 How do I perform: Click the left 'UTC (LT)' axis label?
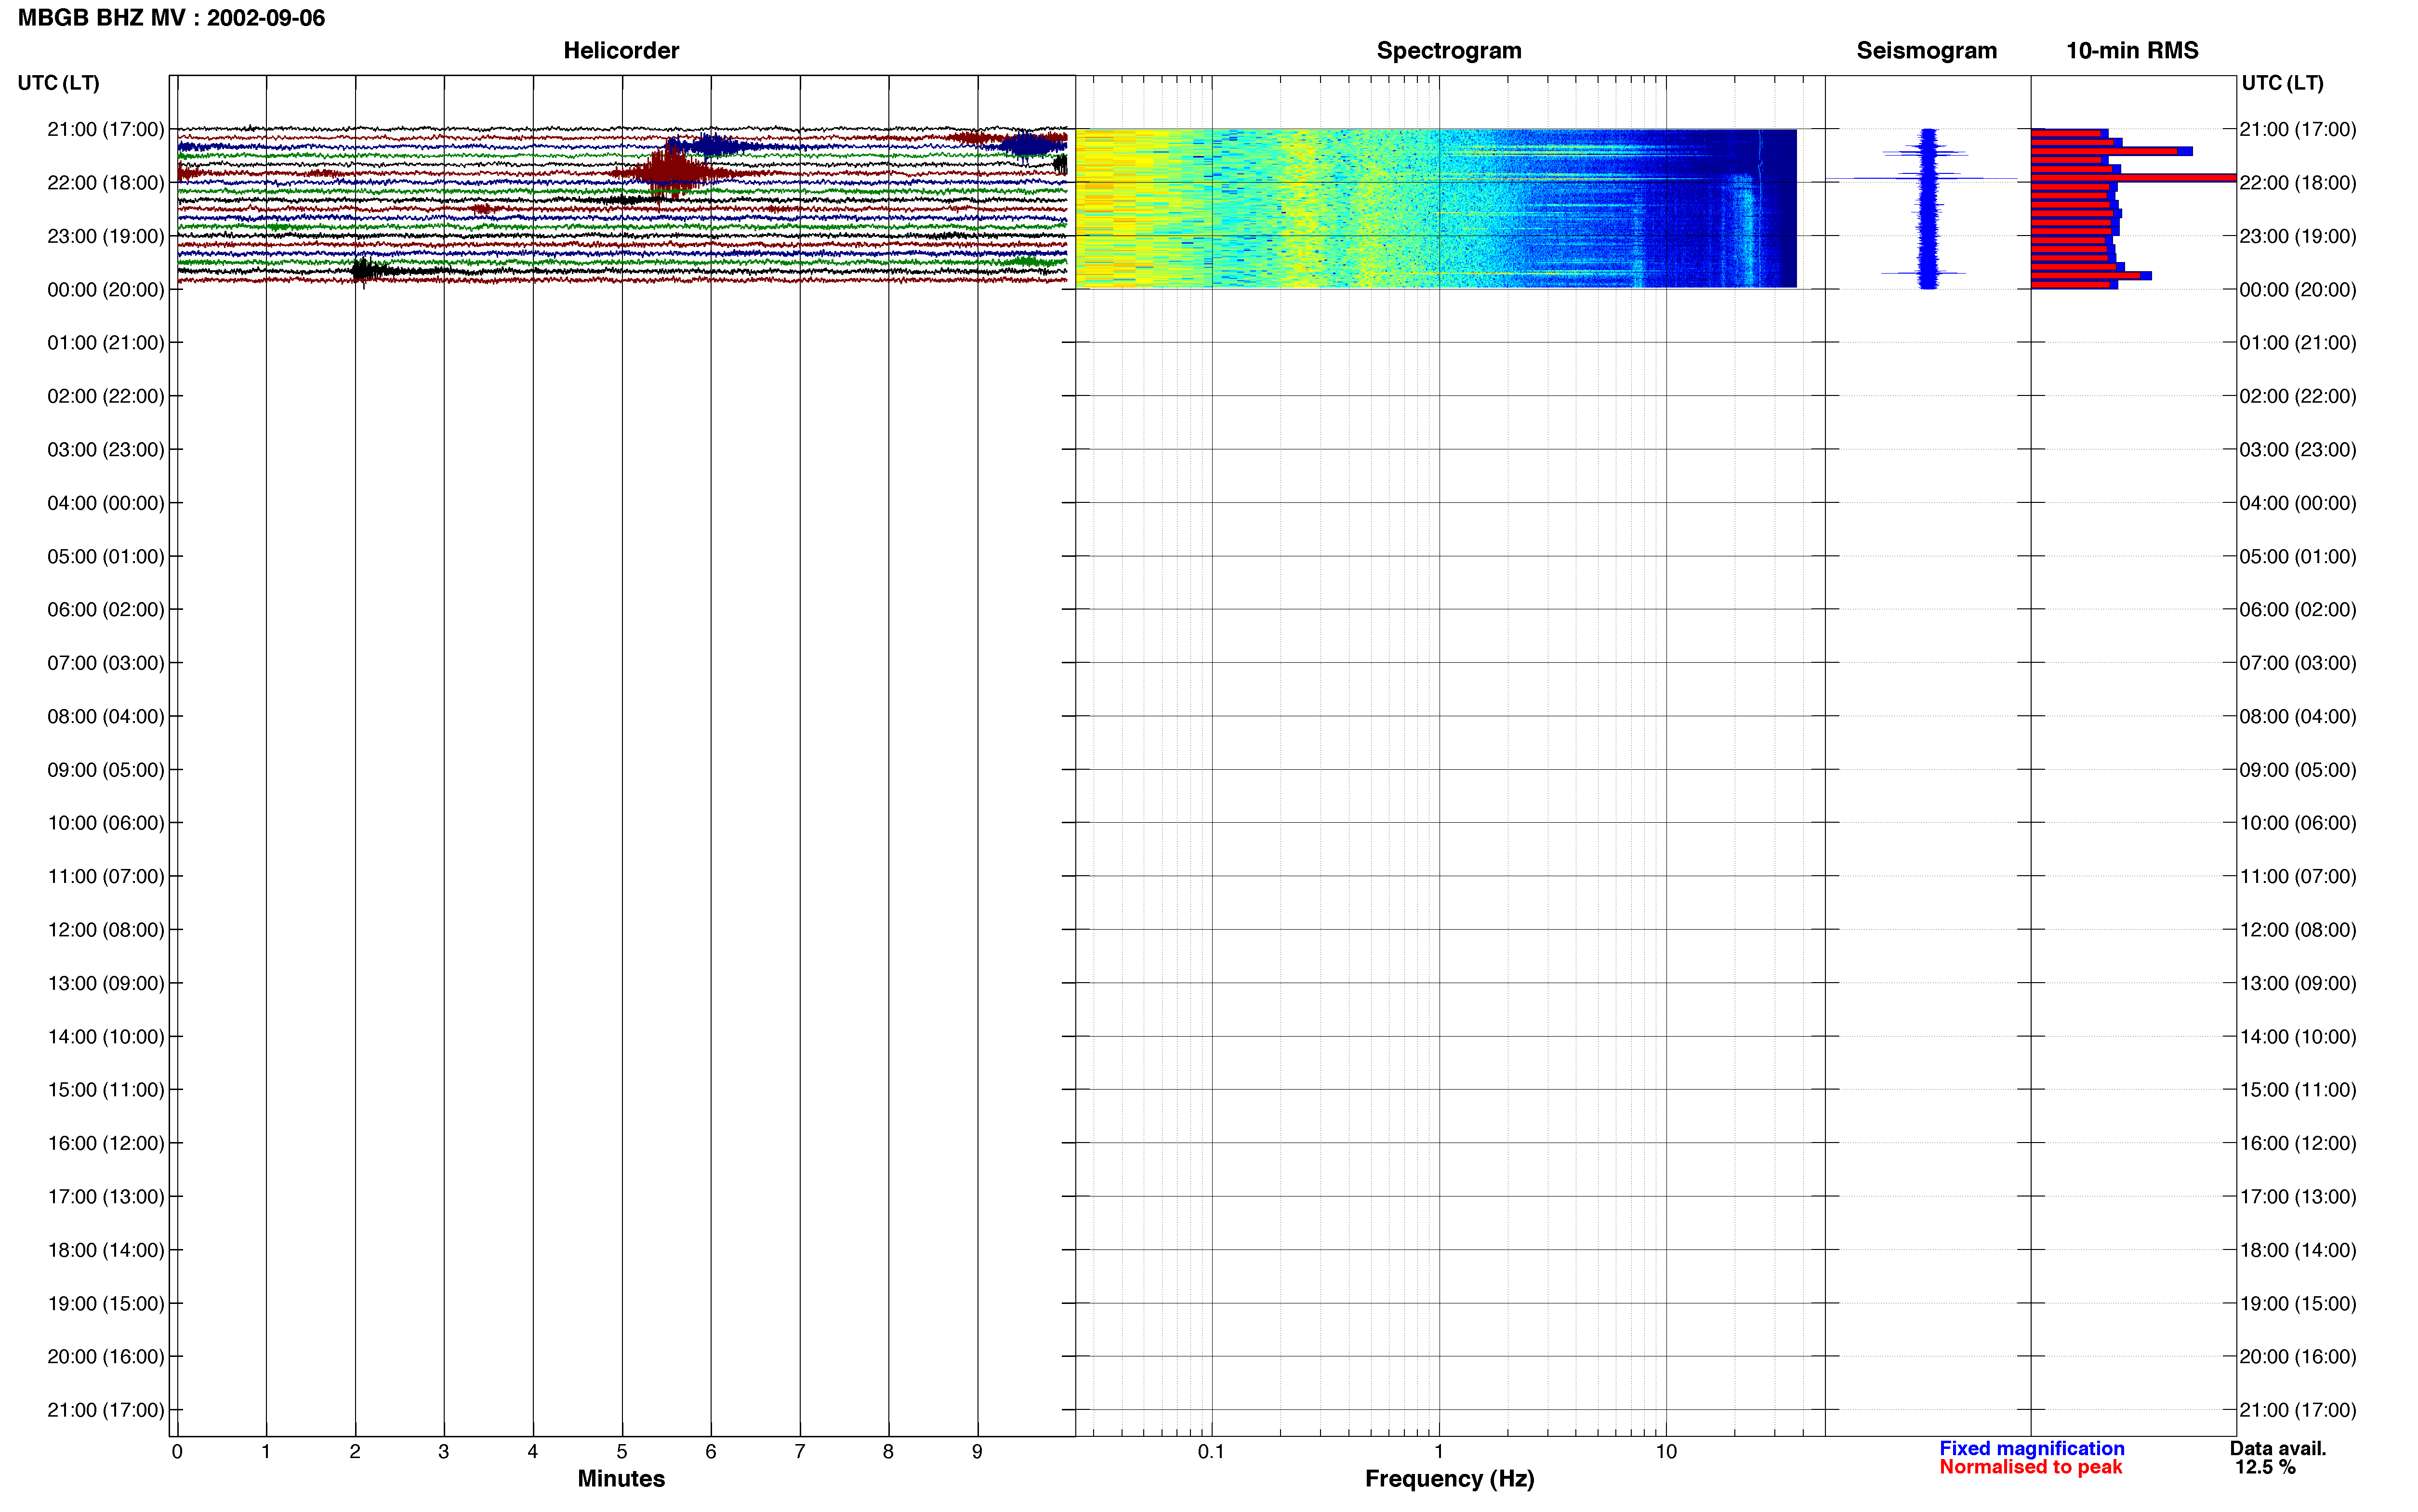[58, 83]
